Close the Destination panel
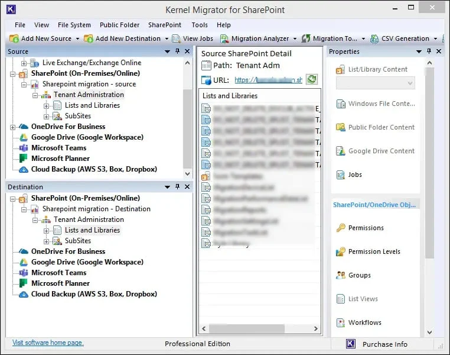The height and width of the screenshot is (355, 450). point(187,186)
